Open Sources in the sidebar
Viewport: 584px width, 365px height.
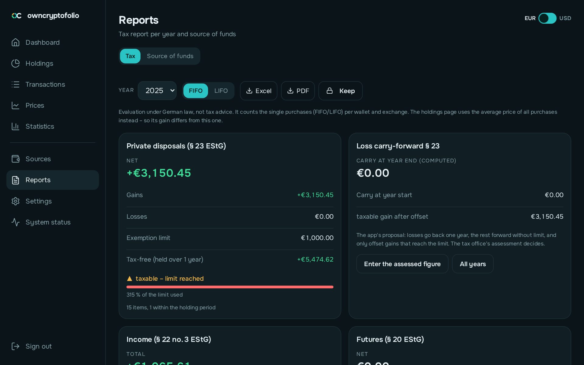click(53, 159)
